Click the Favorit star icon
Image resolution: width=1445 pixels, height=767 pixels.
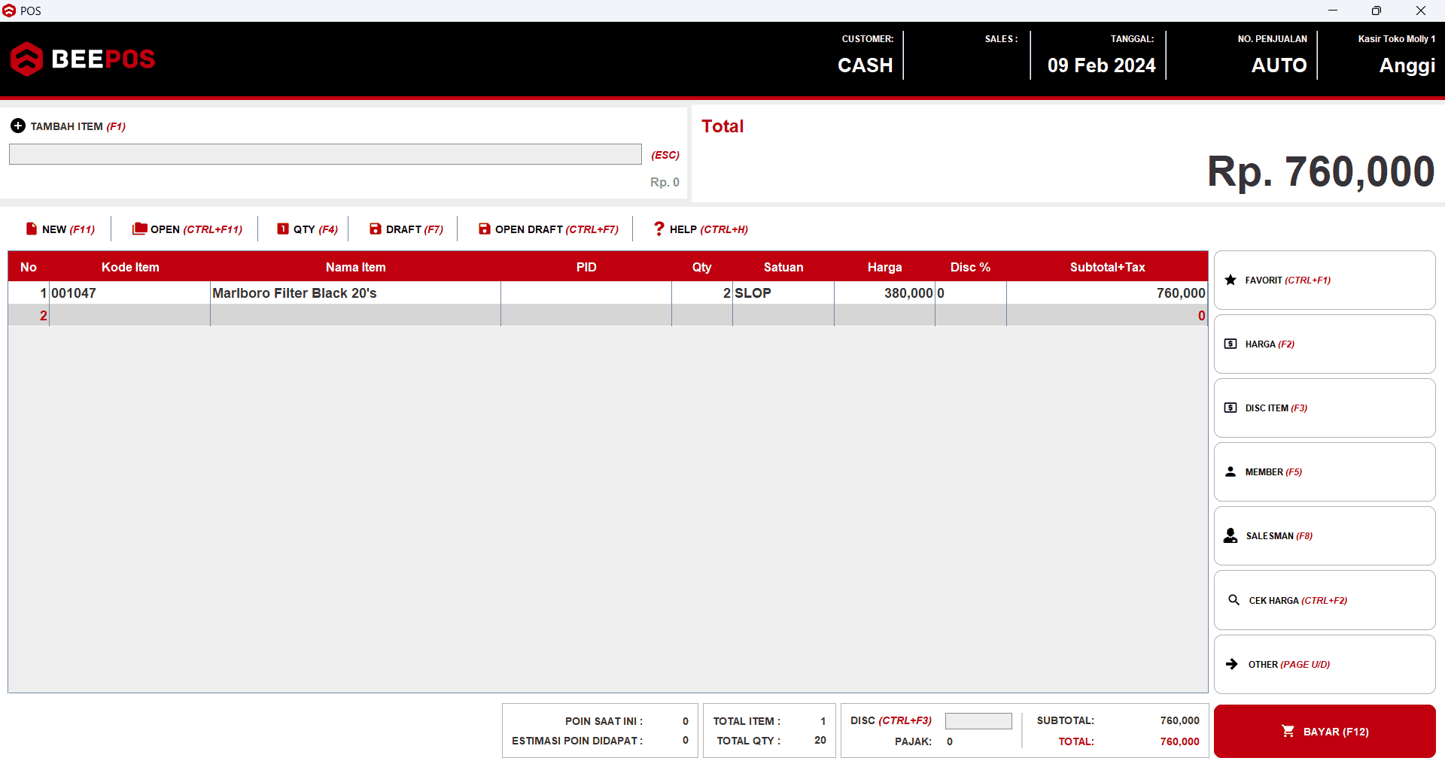pos(1231,280)
